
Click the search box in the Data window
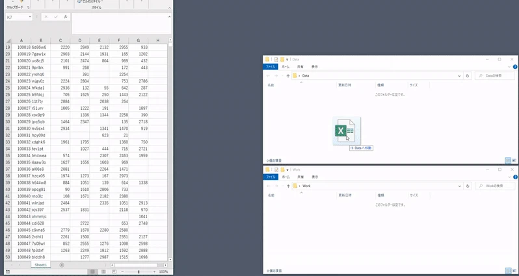pos(495,76)
